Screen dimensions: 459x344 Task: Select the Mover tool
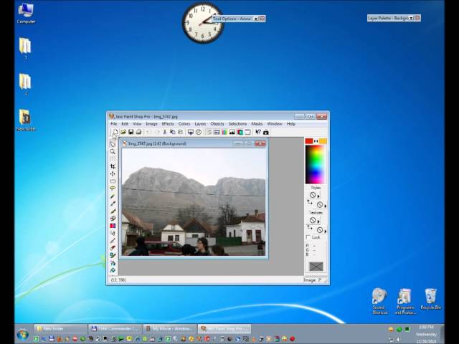click(x=113, y=173)
